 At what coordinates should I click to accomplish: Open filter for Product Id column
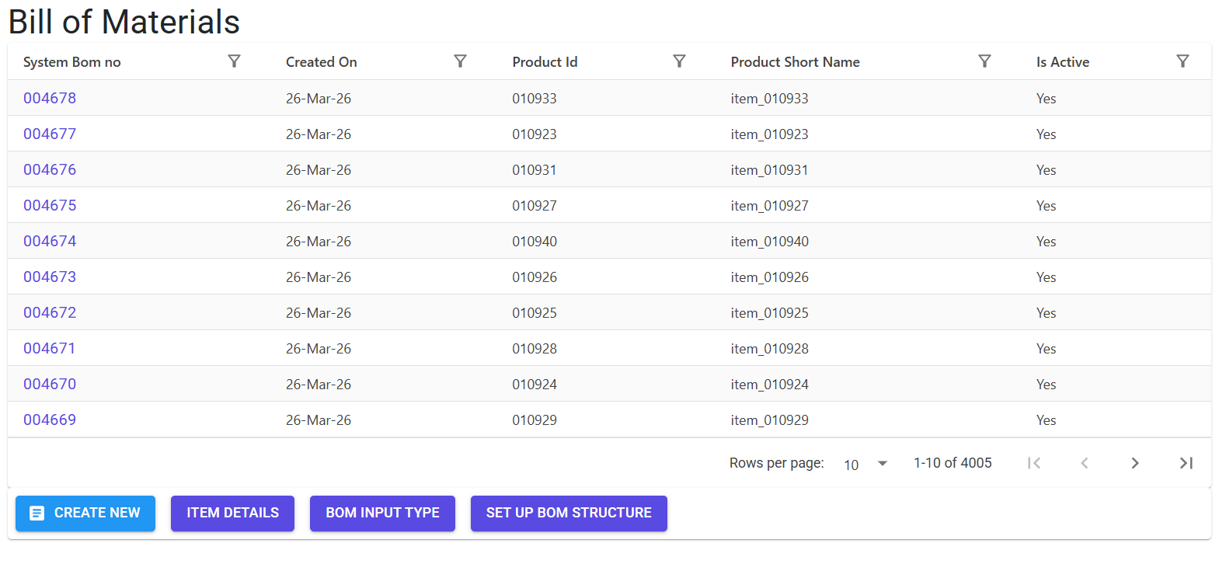(x=679, y=61)
